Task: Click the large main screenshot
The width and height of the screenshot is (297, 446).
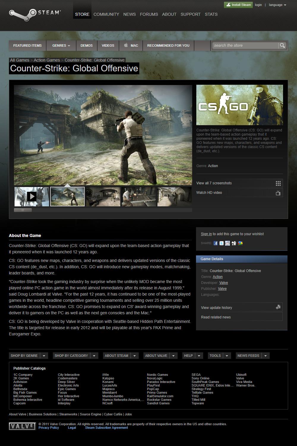Action: coord(103,135)
